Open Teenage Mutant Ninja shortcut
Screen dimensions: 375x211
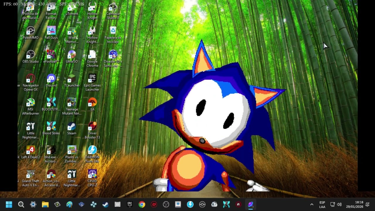coord(72,106)
